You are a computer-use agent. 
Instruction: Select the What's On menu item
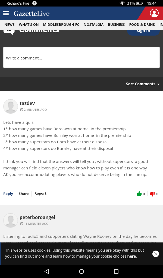point(29,25)
